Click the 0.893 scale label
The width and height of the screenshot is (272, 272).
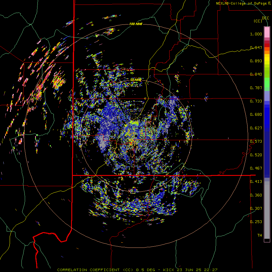256,61
